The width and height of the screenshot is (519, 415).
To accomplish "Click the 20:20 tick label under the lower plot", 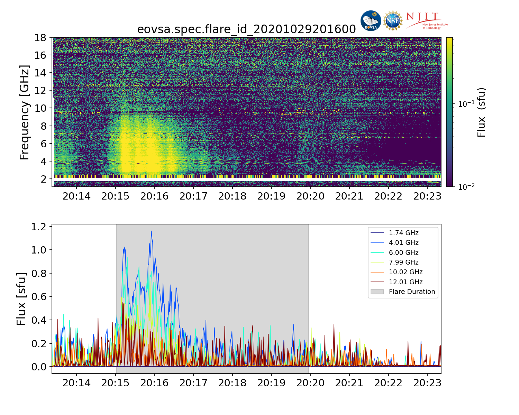I will [310, 383].
